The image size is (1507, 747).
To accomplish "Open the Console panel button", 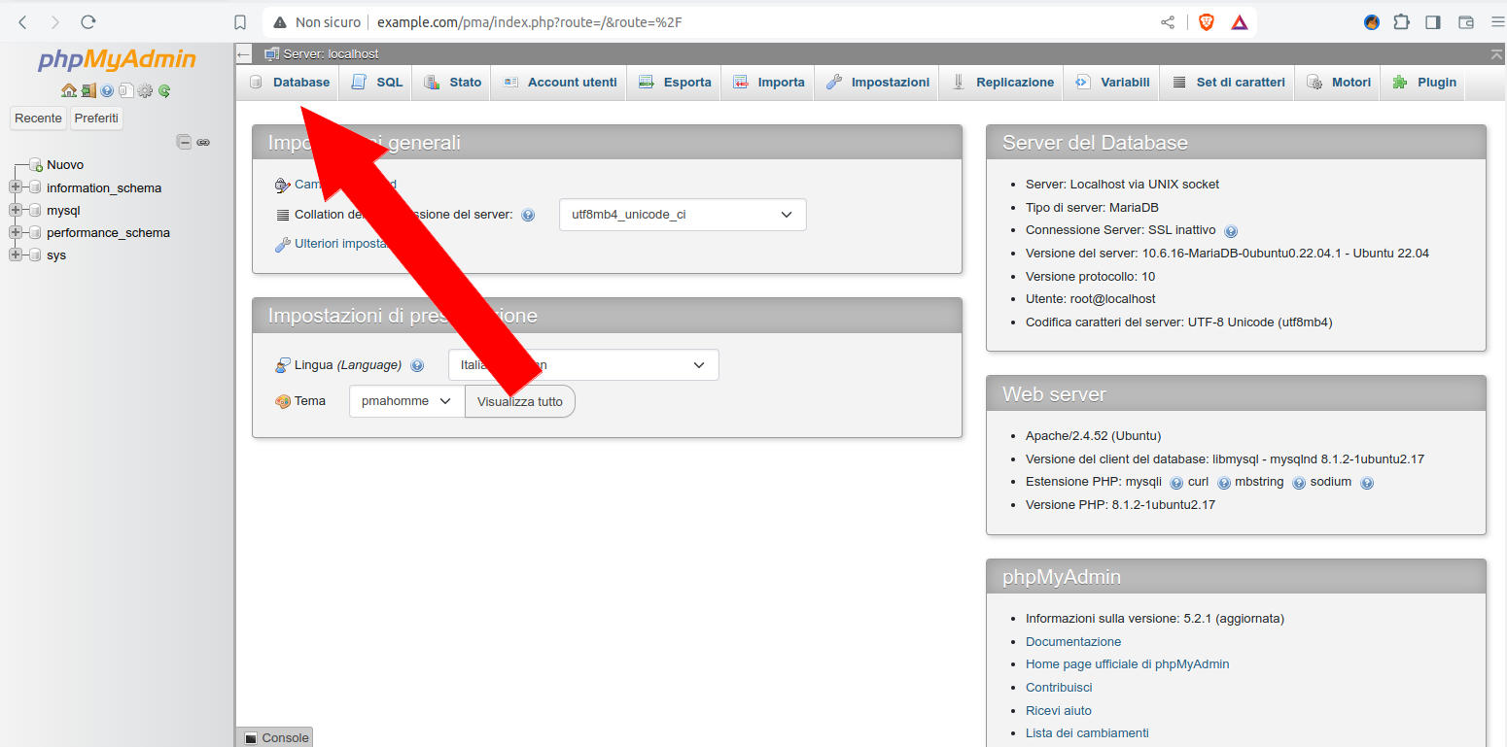I will pyautogui.click(x=275, y=737).
